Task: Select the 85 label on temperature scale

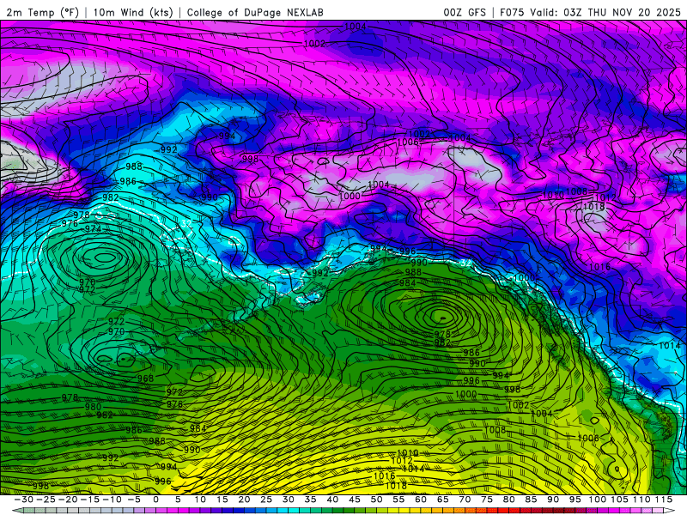Action: pos(531,500)
